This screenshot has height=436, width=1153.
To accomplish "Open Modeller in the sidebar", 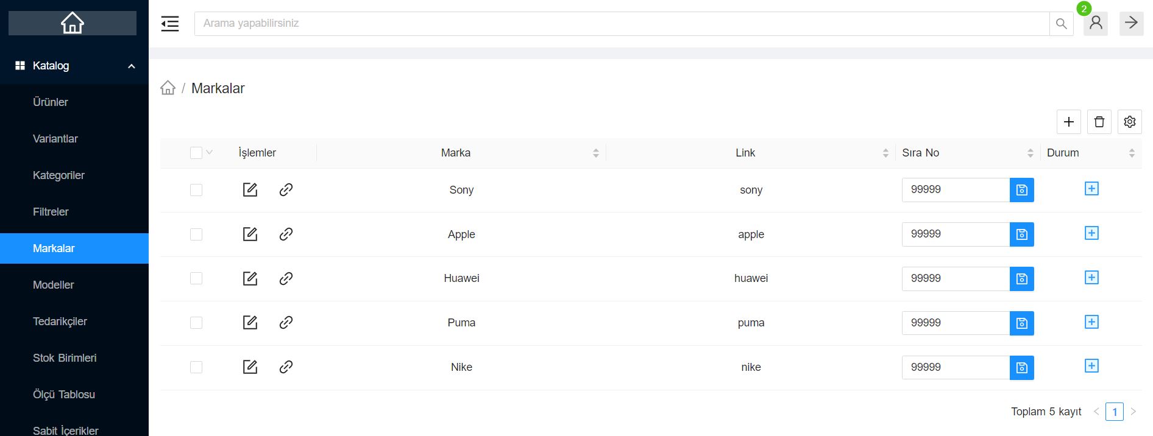I will [x=74, y=285].
